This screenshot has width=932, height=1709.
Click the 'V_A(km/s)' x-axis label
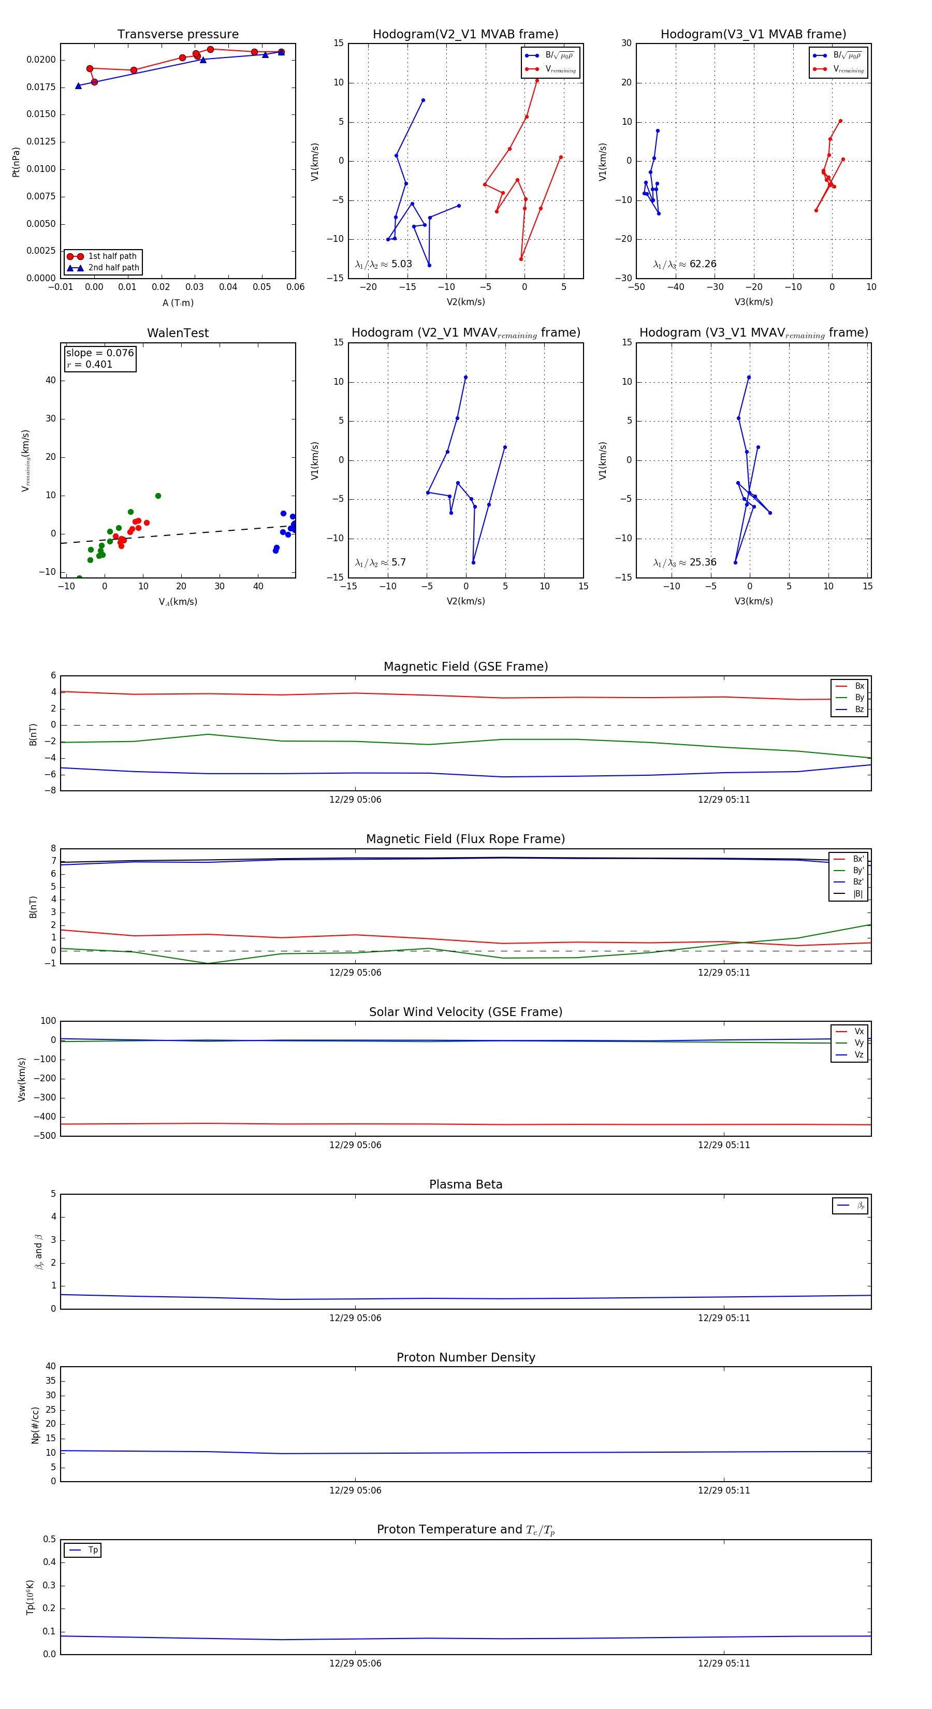(178, 602)
